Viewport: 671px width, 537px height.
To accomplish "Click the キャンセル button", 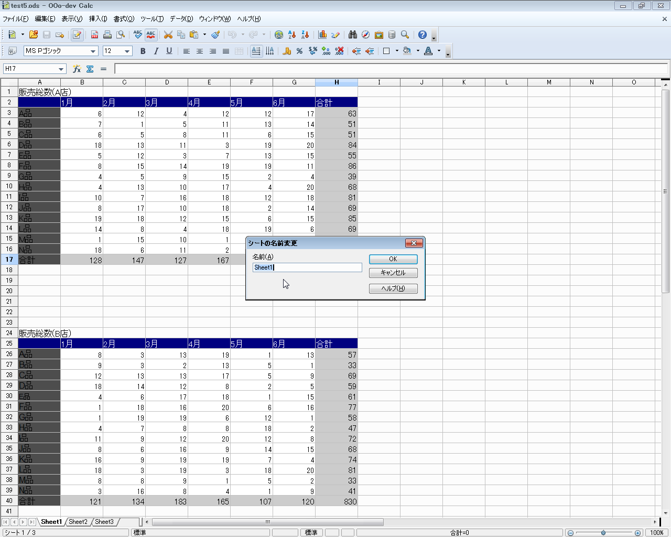I will [393, 273].
